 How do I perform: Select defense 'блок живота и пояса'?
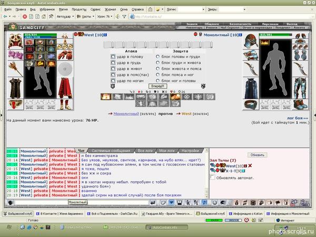tap(158, 68)
